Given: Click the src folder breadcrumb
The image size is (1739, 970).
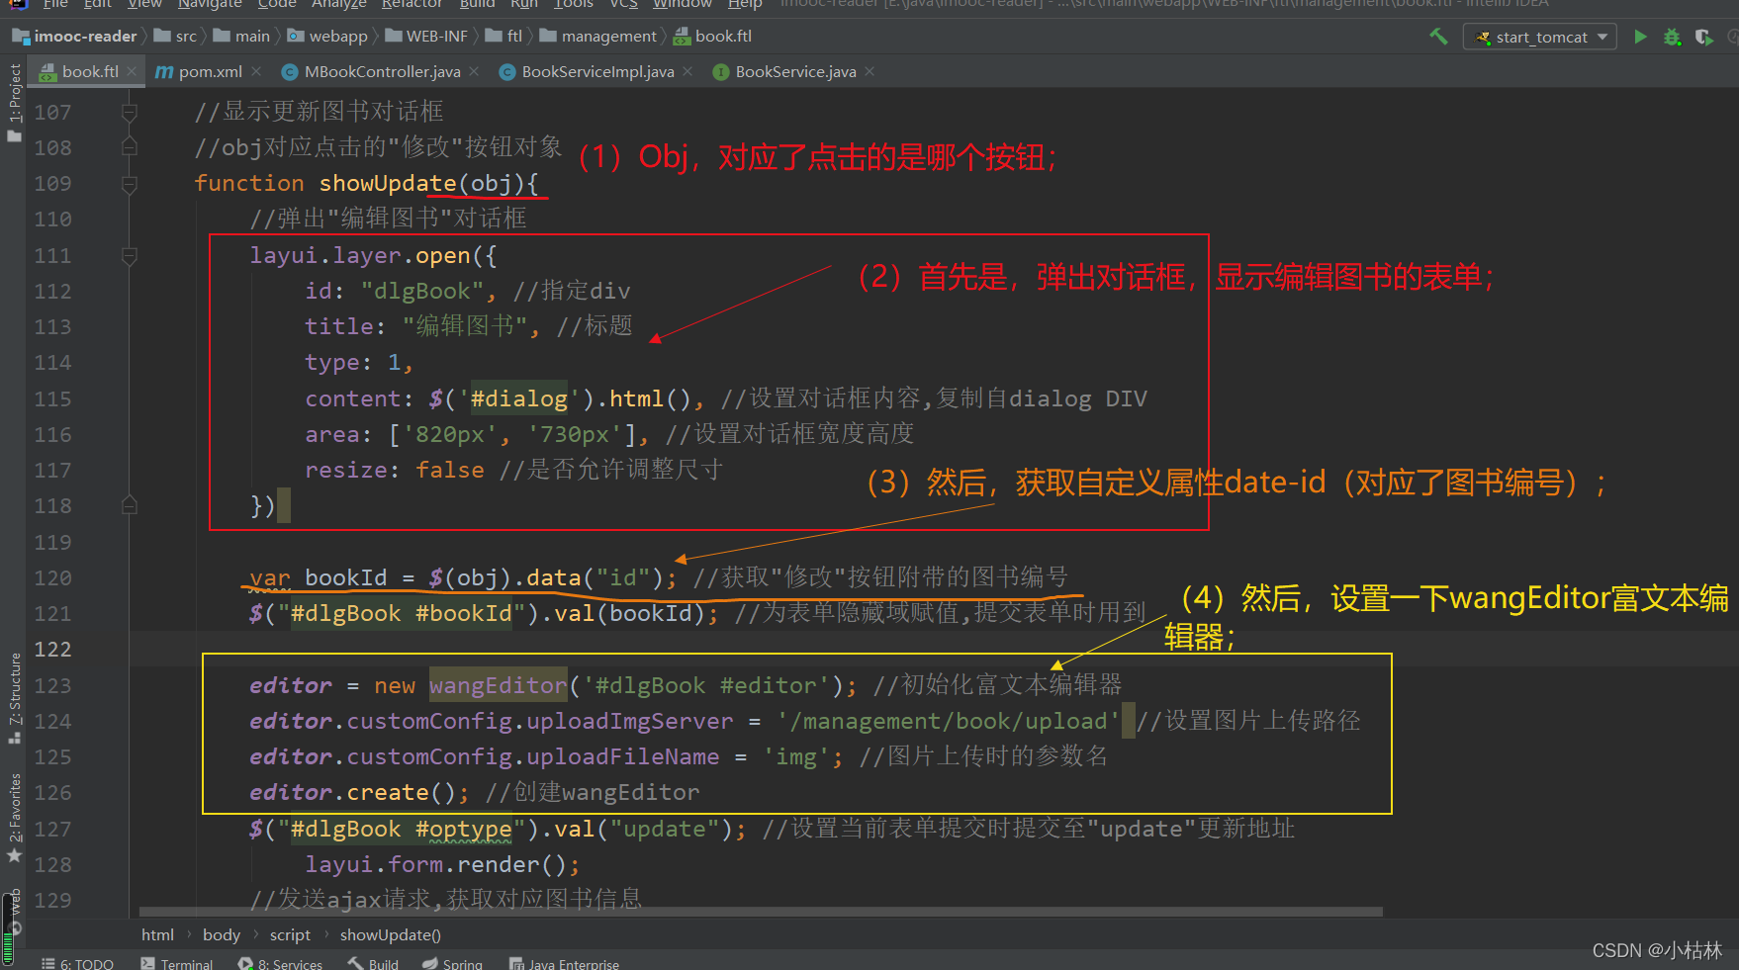Looking at the screenshot, I should pyautogui.click(x=176, y=37).
